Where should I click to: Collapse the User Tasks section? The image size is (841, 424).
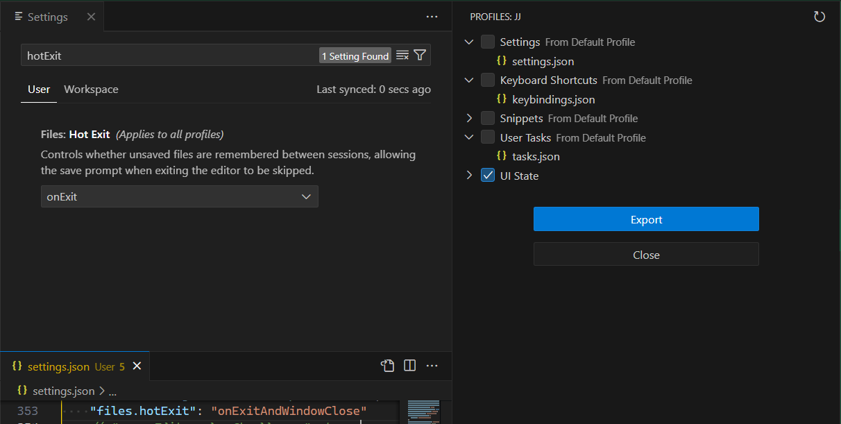click(469, 137)
